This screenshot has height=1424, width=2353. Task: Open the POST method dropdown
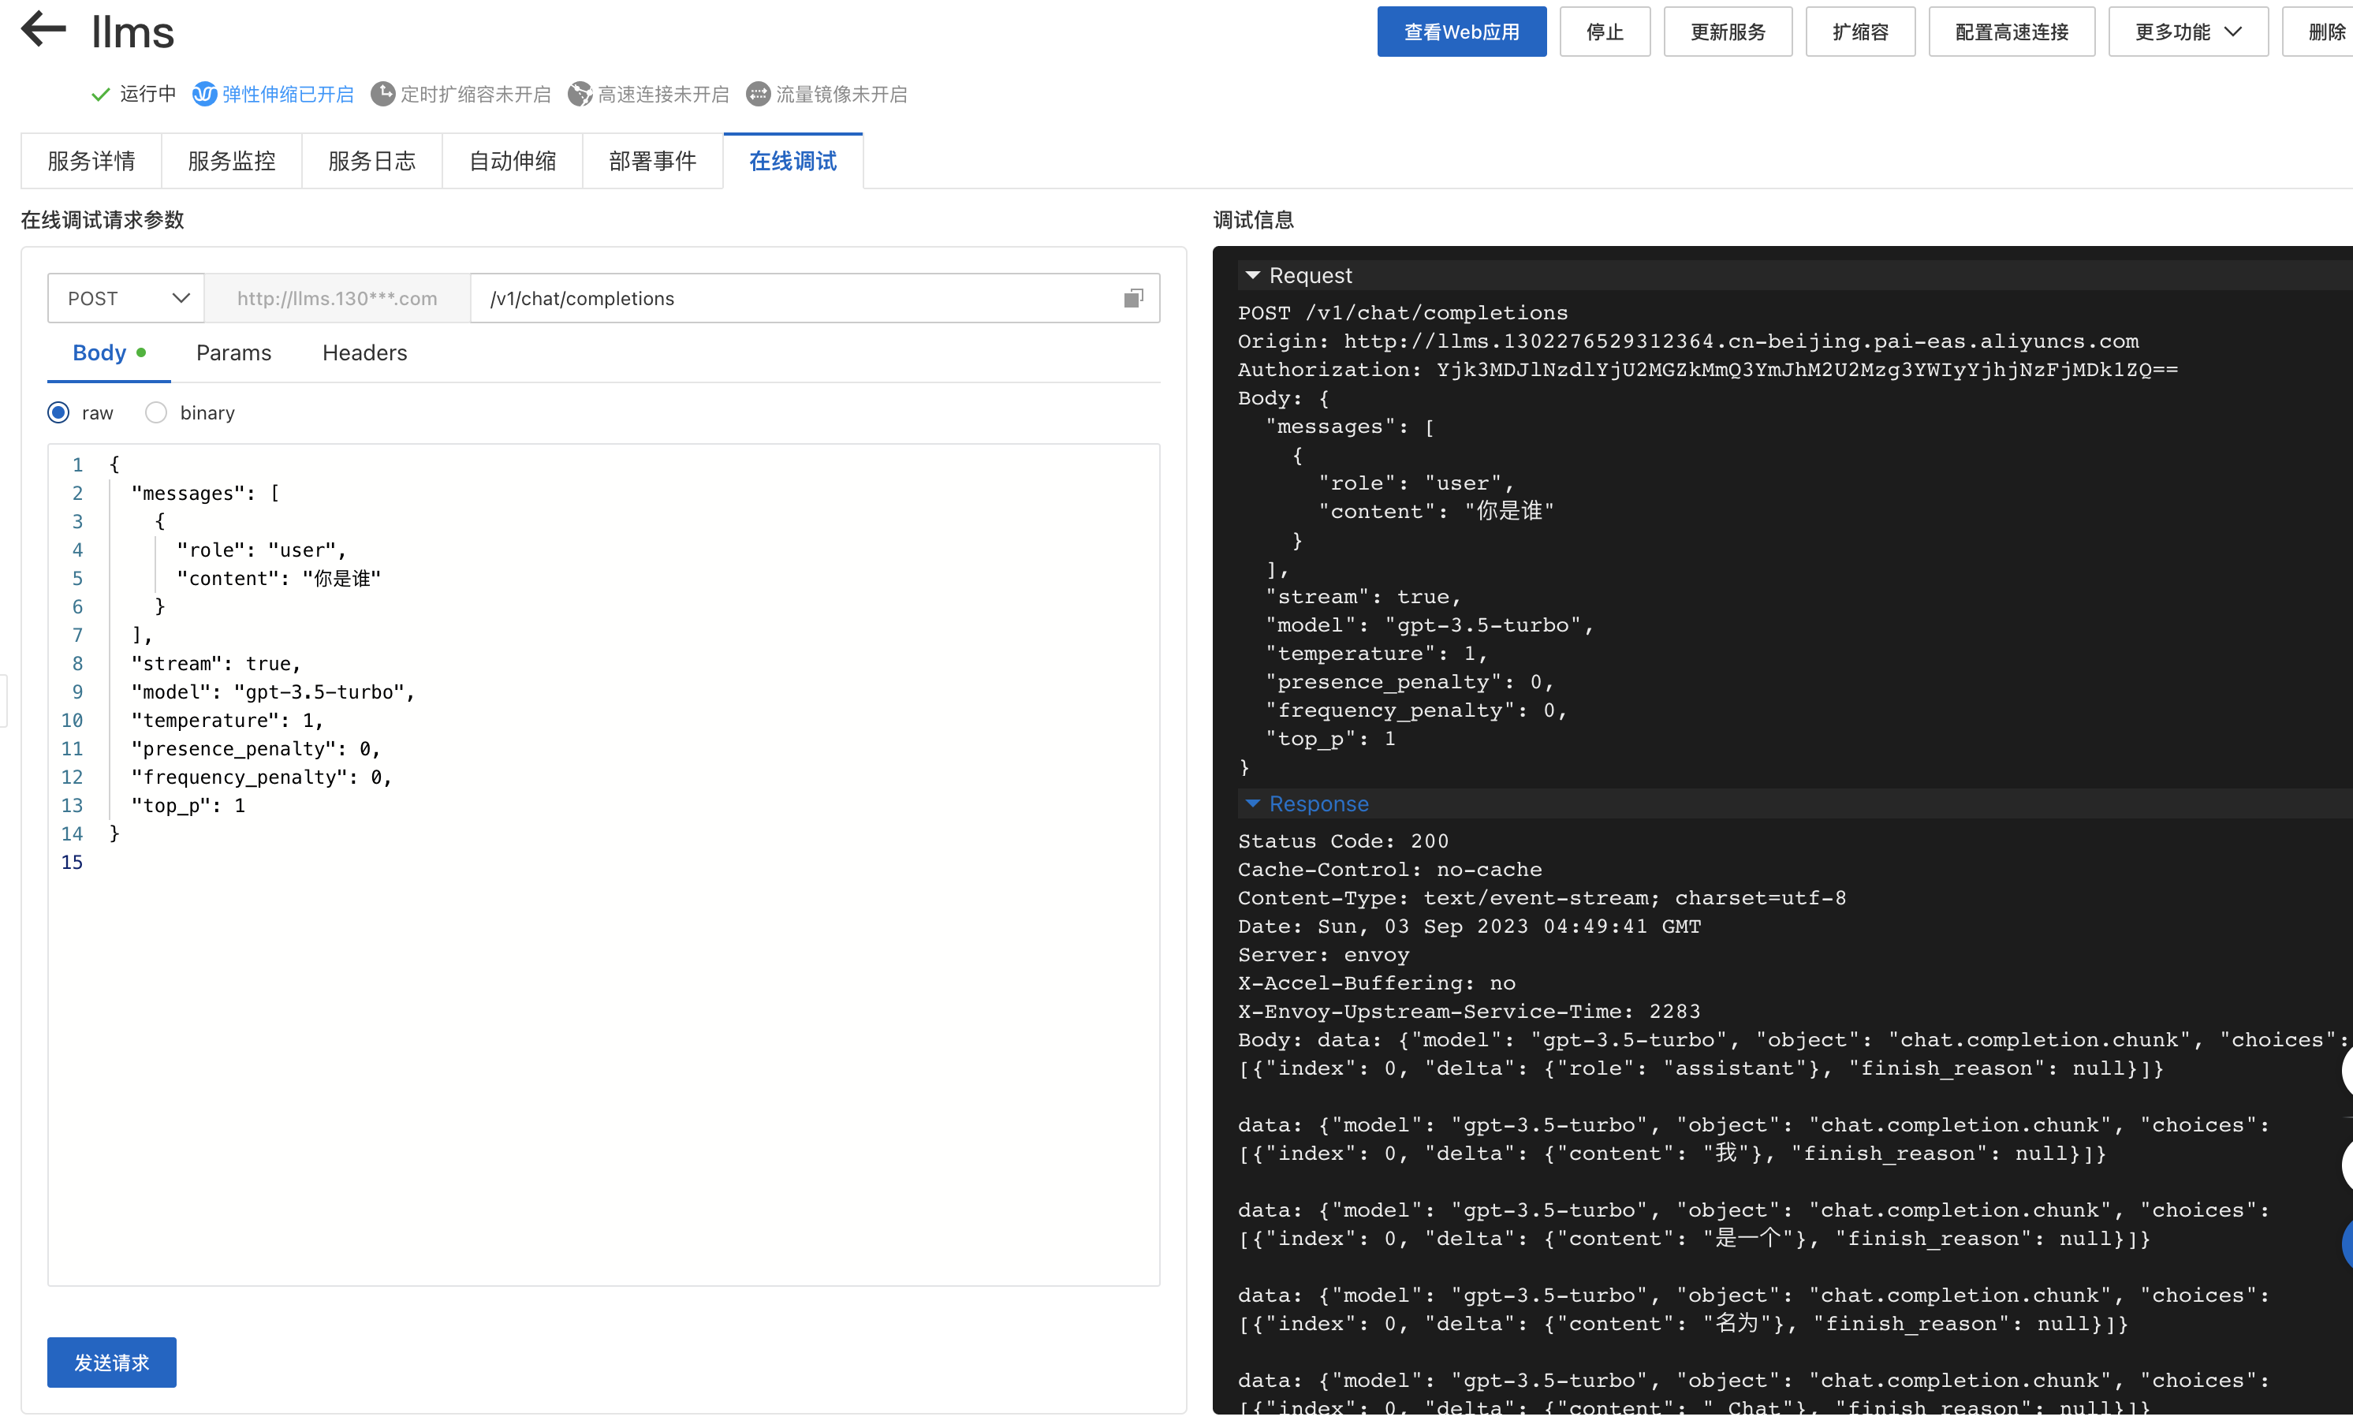pos(126,298)
